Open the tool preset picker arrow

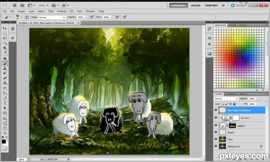pyautogui.click(x=11, y=17)
